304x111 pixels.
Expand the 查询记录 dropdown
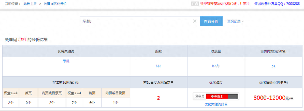click(235, 22)
